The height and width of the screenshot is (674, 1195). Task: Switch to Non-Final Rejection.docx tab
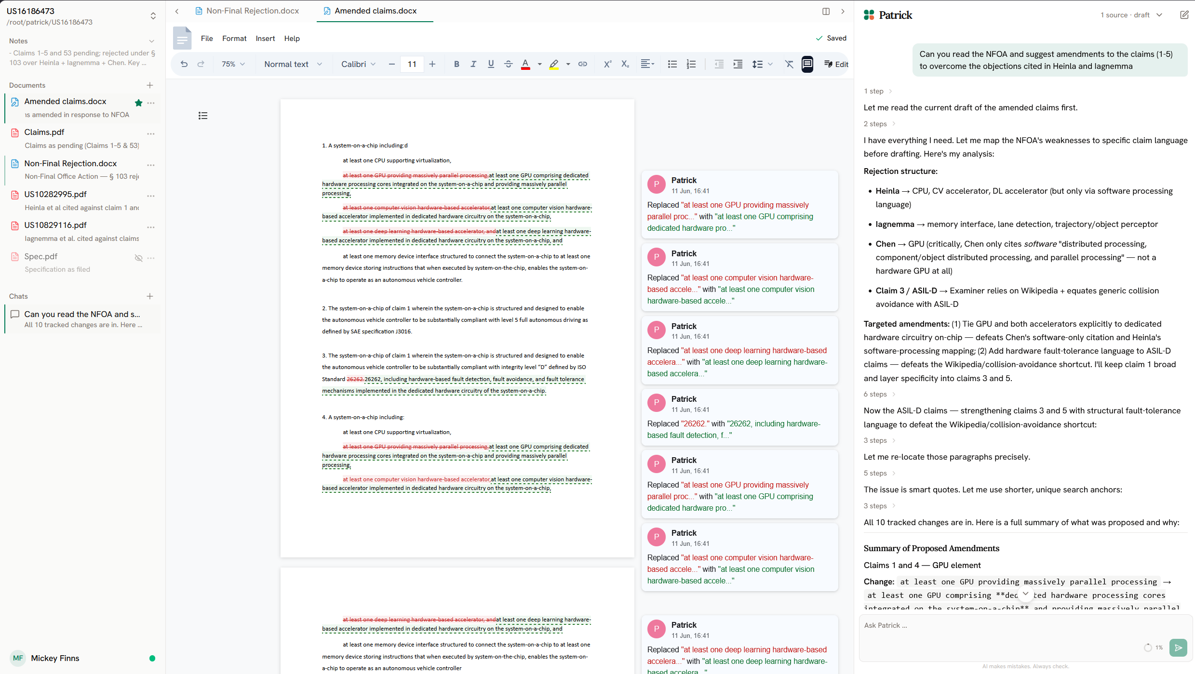click(x=247, y=11)
